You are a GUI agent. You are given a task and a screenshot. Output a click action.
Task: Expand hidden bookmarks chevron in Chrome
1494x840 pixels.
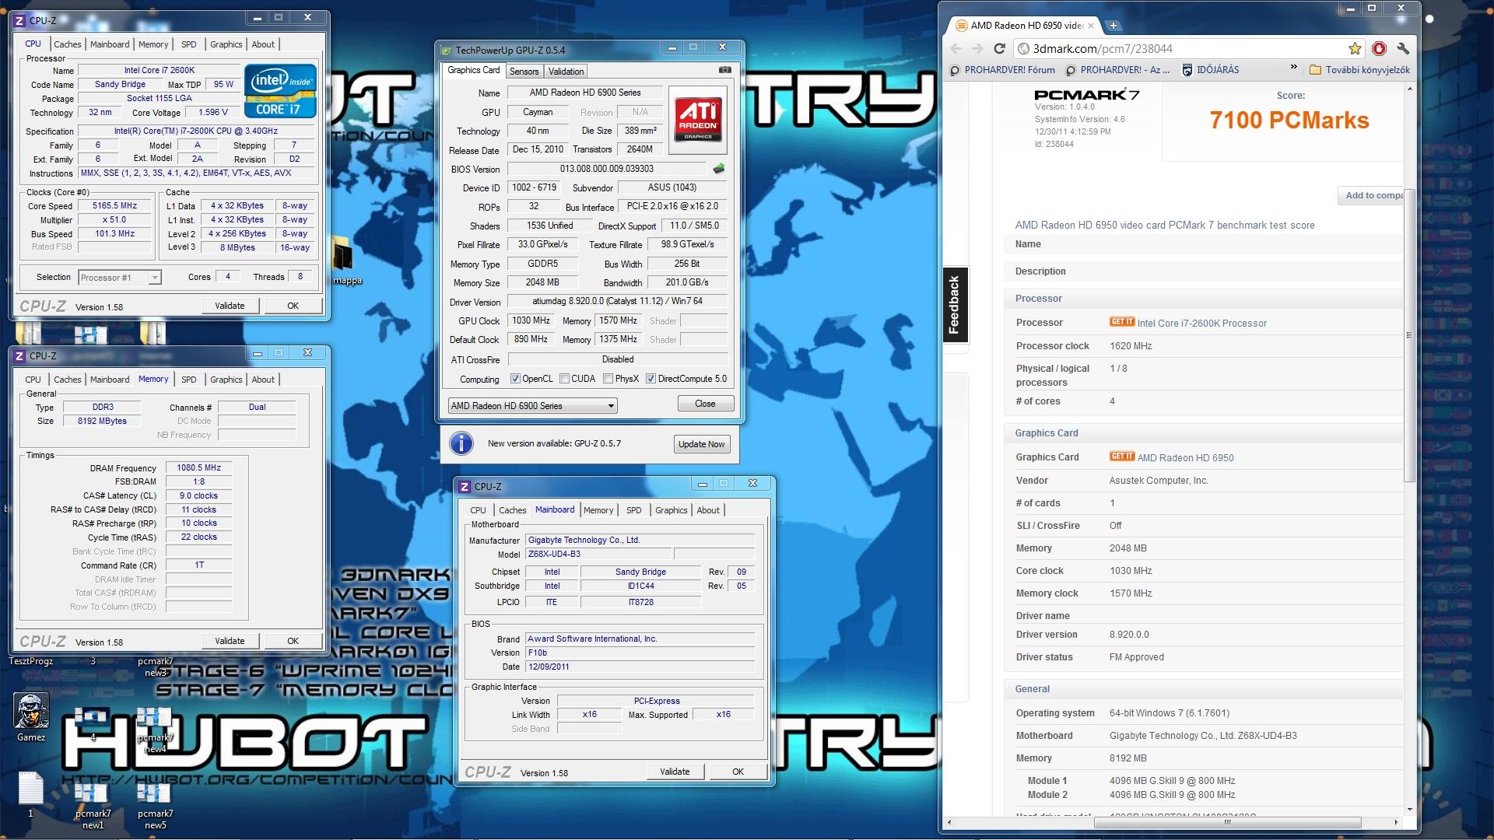click(1293, 68)
